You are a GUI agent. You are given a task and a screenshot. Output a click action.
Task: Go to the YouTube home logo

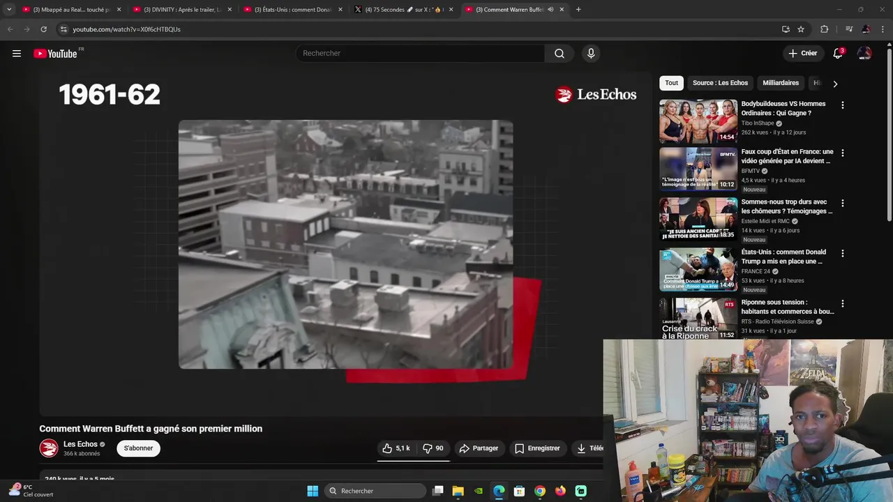(x=55, y=54)
